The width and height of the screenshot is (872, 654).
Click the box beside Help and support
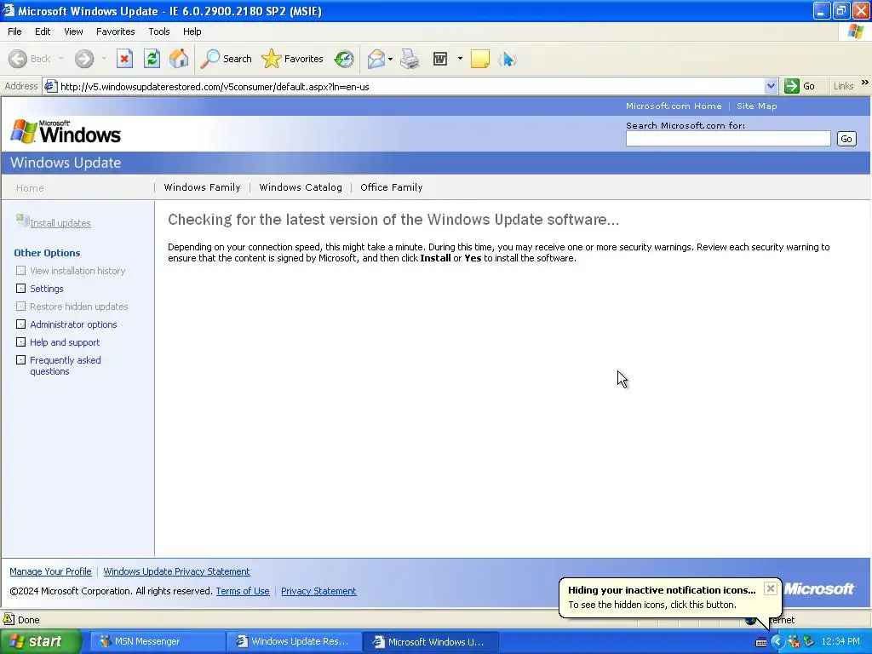pos(20,341)
